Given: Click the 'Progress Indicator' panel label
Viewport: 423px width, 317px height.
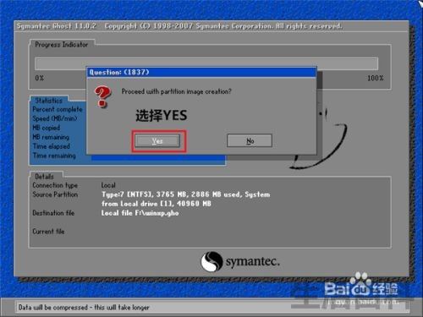Looking at the screenshot, I should pos(61,45).
